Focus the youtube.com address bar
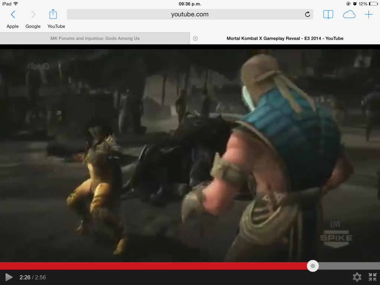Image resolution: width=380 pixels, height=285 pixels. click(x=190, y=14)
